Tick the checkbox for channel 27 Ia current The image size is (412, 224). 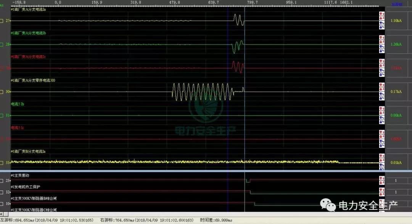(2, 21)
